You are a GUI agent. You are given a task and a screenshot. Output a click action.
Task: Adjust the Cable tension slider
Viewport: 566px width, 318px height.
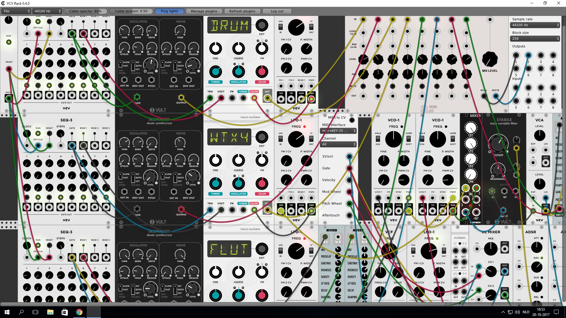pos(131,11)
